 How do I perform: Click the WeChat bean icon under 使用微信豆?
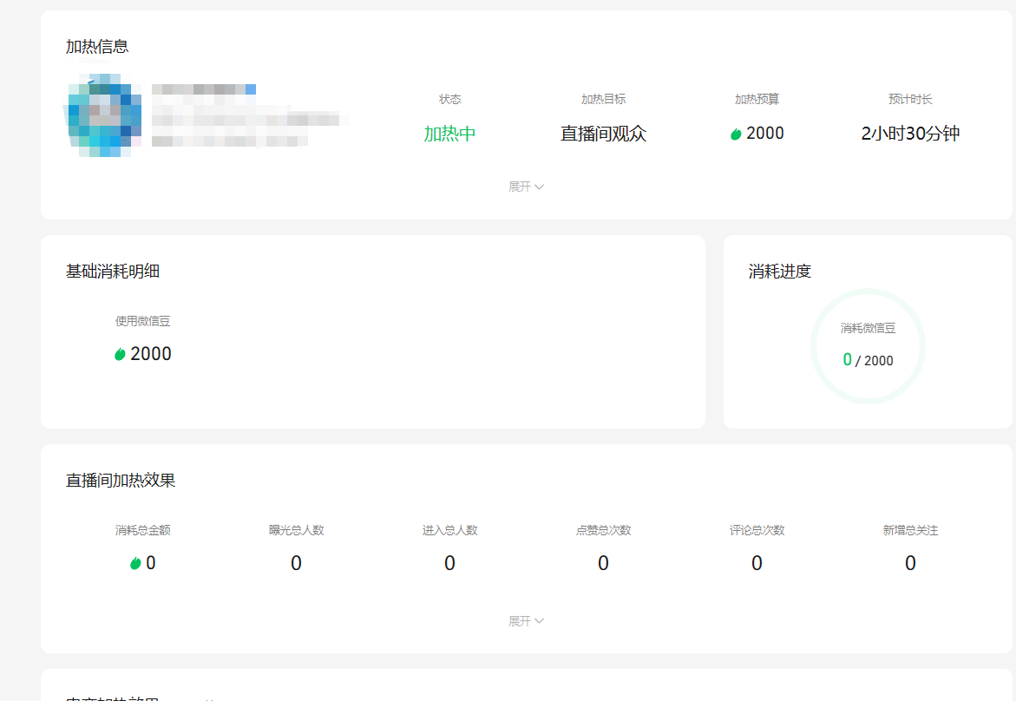[x=120, y=354]
